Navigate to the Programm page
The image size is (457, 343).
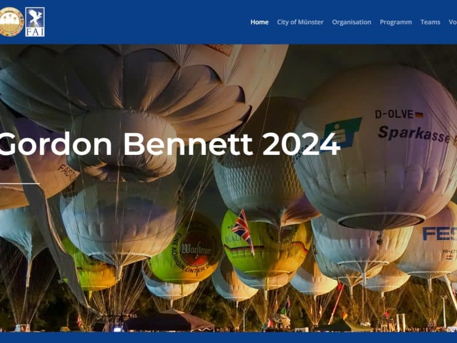[x=396, y=22]
